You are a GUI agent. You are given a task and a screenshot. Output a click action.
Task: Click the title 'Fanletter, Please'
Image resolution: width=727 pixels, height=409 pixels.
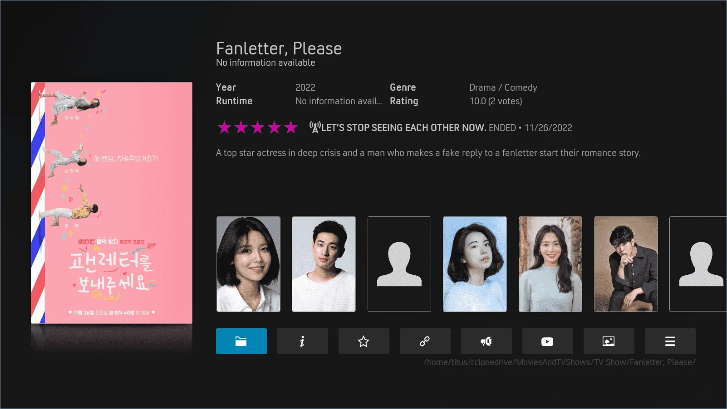click(x=279, y=48)
